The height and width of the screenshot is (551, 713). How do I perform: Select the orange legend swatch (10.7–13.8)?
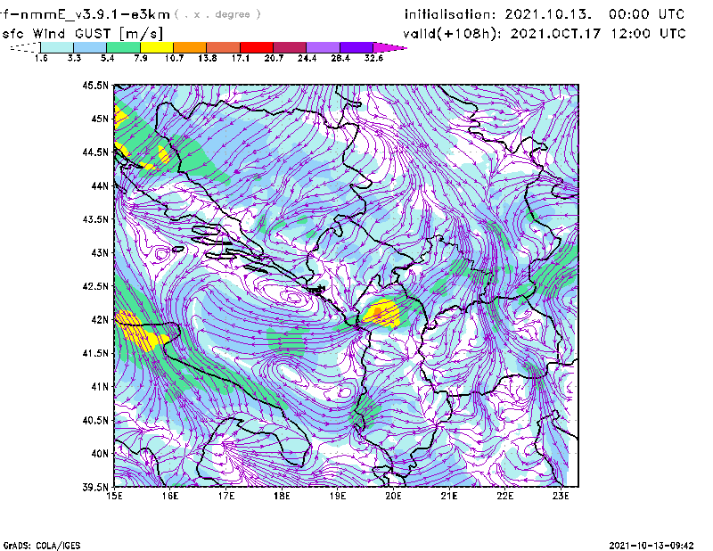click(190, 47)
